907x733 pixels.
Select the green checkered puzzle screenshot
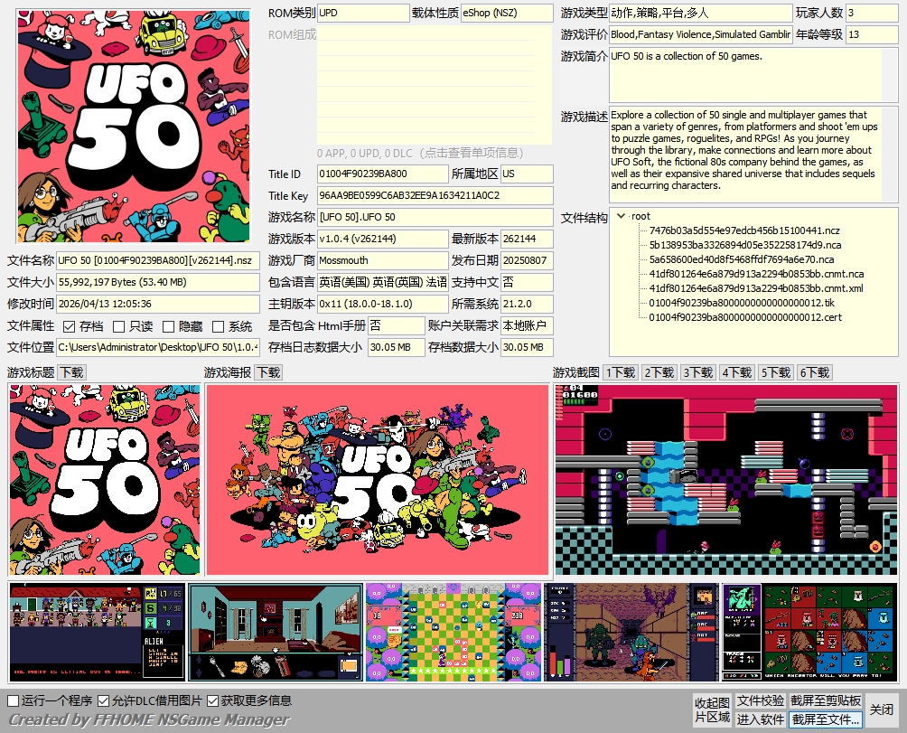454,633
